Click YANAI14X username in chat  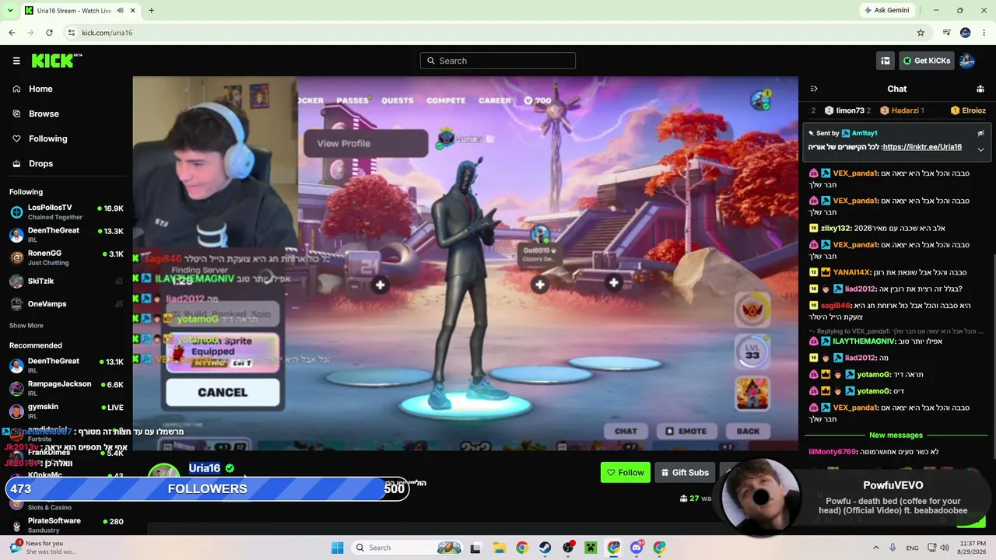(851, 272)
